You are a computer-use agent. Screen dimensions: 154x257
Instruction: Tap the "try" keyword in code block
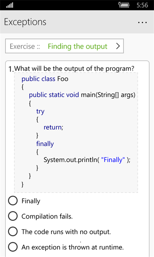[x=40, y=111]
